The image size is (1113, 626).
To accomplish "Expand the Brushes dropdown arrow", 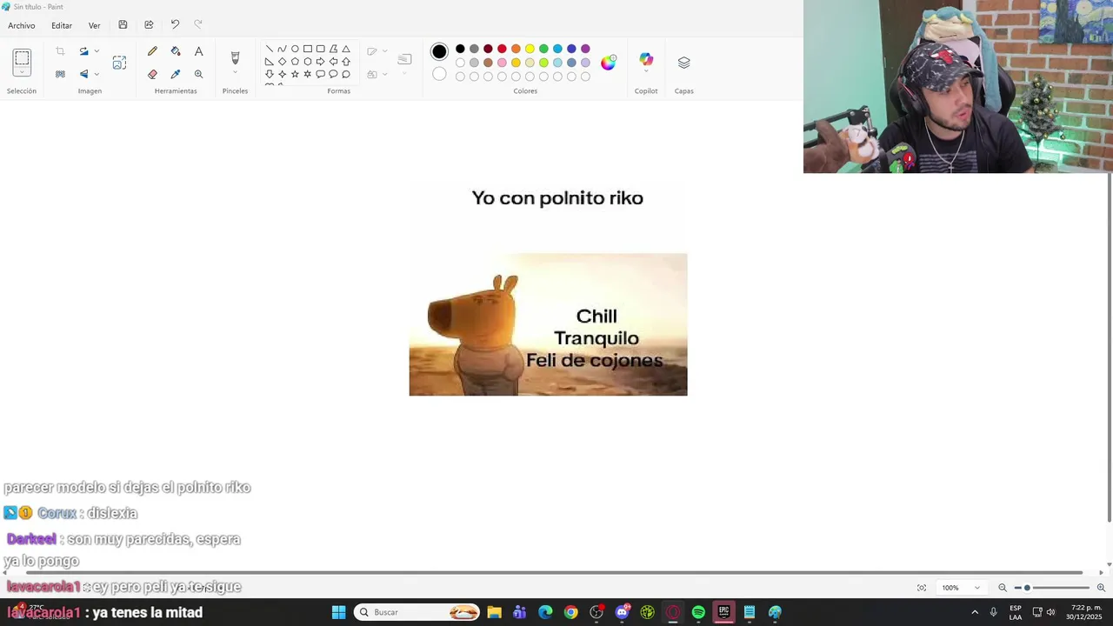I will coord(235,73).
